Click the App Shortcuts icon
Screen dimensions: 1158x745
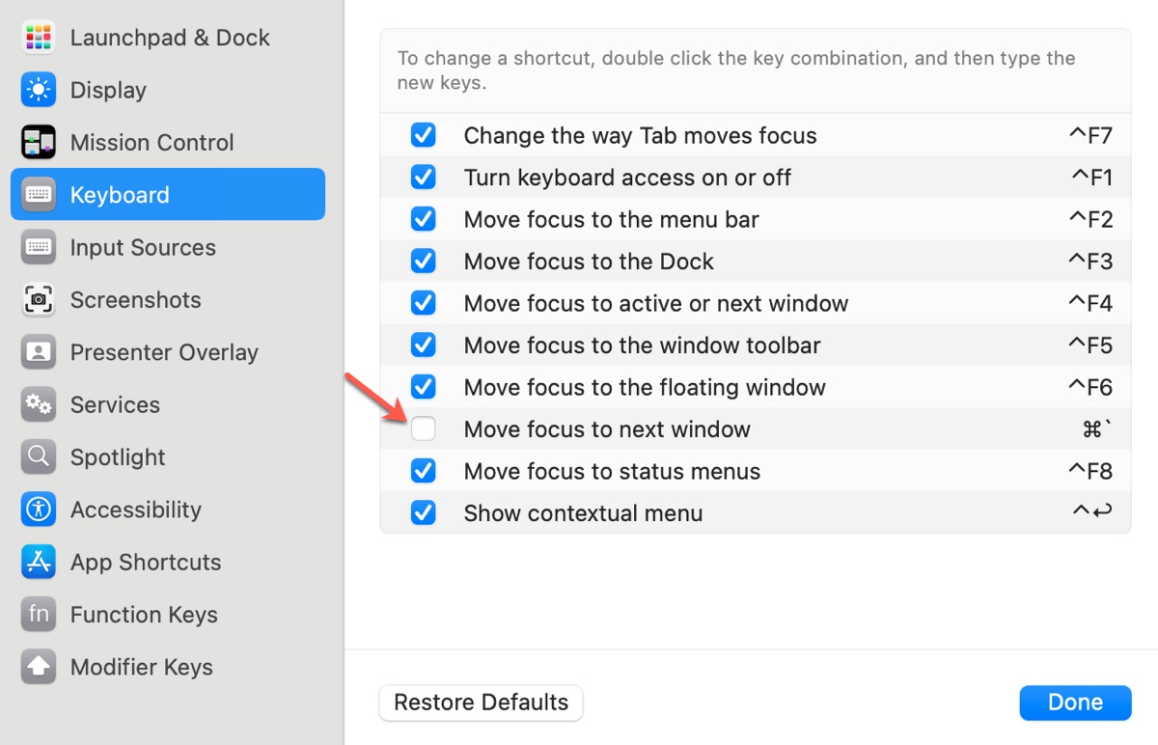[x=39, y=562]
